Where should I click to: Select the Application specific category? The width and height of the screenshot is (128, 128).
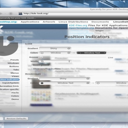click(x=9, y=89)
